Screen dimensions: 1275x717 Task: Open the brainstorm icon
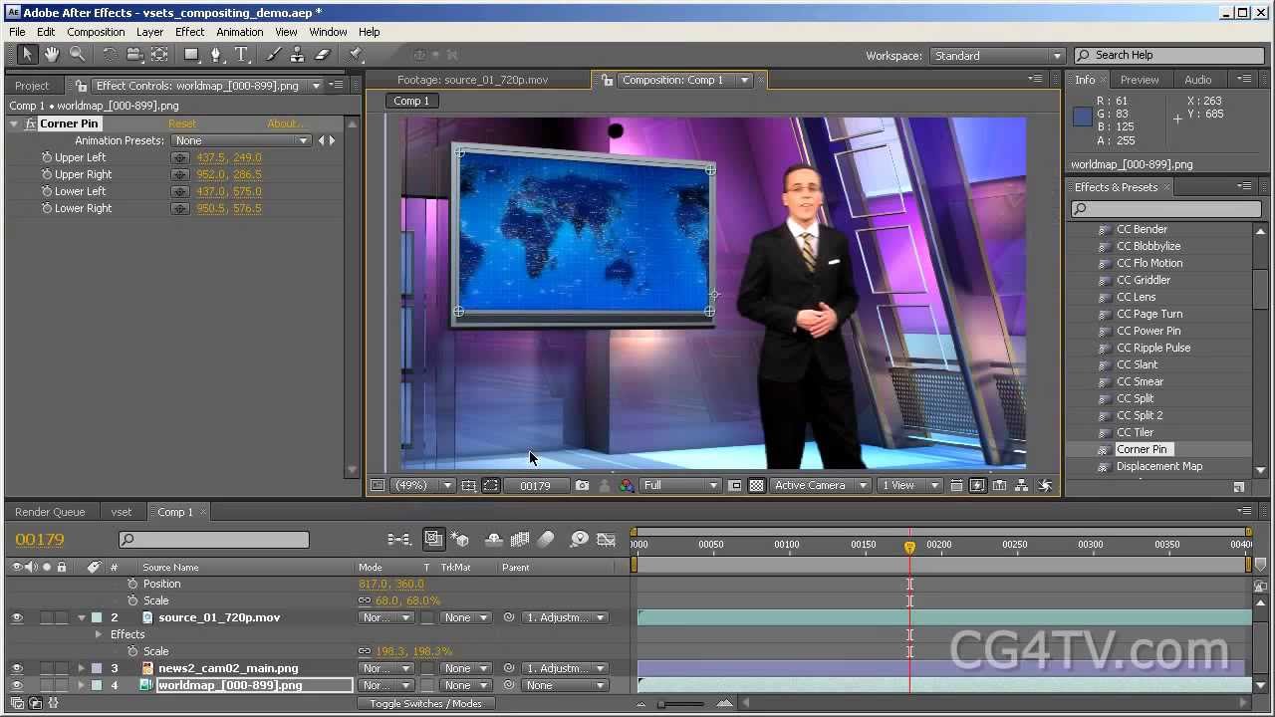579,539
